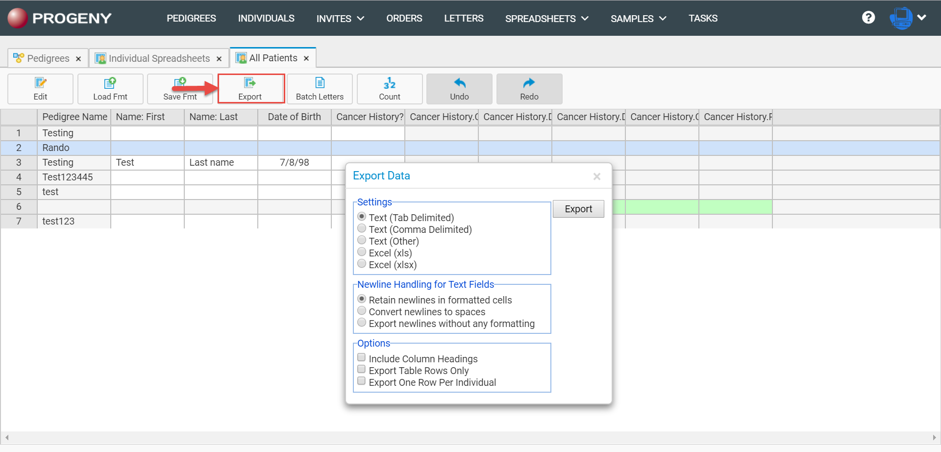Open the SAMPLES dropdown
Viewport: 941px width, 452px height.
638,18
